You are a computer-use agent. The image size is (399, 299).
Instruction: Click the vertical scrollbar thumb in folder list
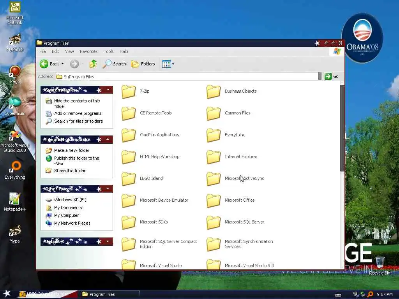pos(342,128)
